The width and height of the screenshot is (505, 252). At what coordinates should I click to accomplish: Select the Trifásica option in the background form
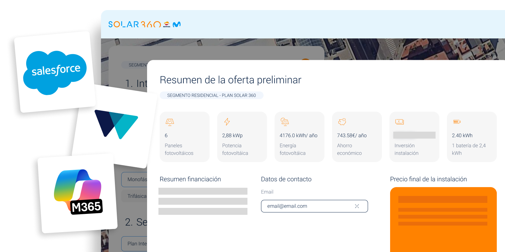click(135, 196)
